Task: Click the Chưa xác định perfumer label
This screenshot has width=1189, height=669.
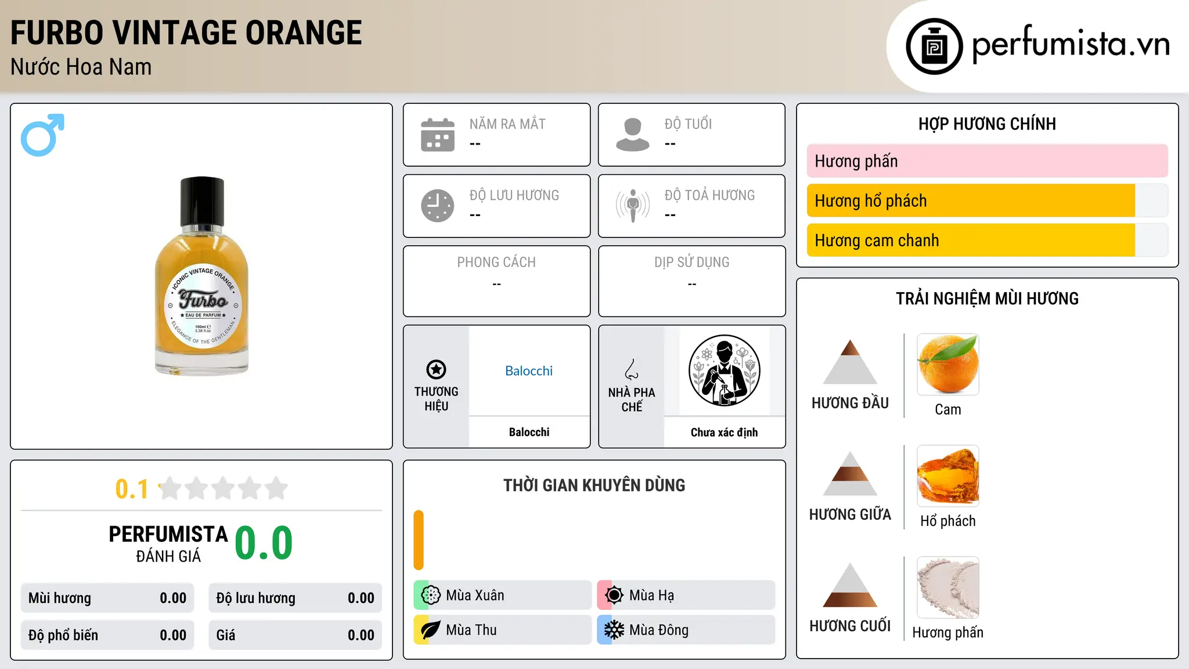Action: (x=724, y=432)
